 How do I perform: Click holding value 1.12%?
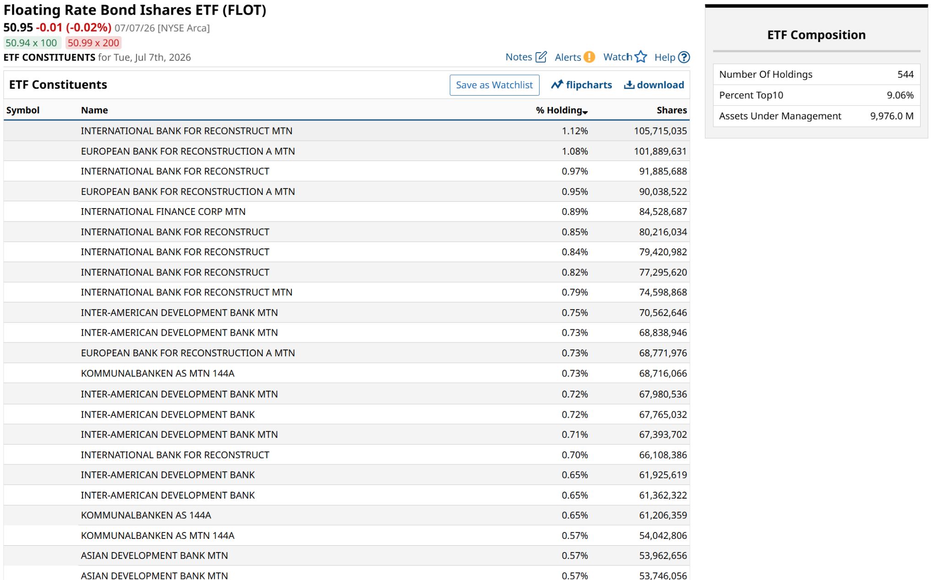(x=575, y=131)
